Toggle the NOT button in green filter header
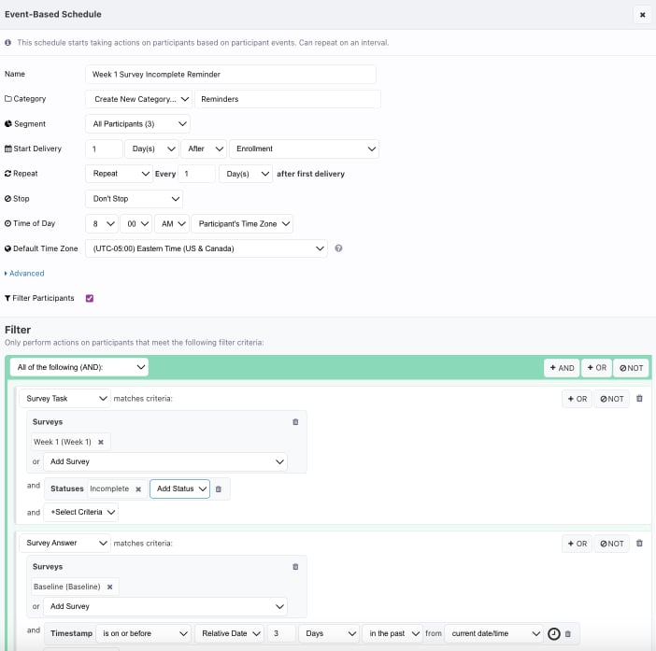The height and width of the screenshot is (651, 656). pyautogui.click(x=631, y=368)
